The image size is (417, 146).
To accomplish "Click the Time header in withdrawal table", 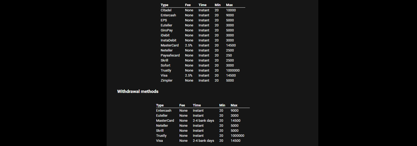I will point(197,105).
